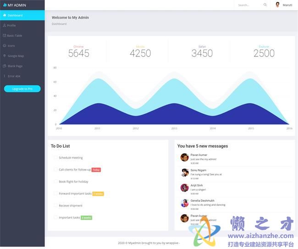Go to the Icons sidebar menu item

[x=11, y=46]
